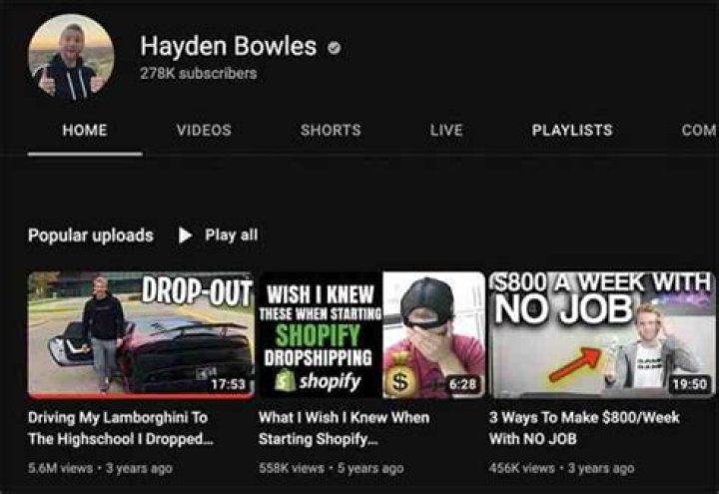Viewport: 719px width, 494px height.
Task: Click the cut-off COM tab
Action: coord(699,130)
